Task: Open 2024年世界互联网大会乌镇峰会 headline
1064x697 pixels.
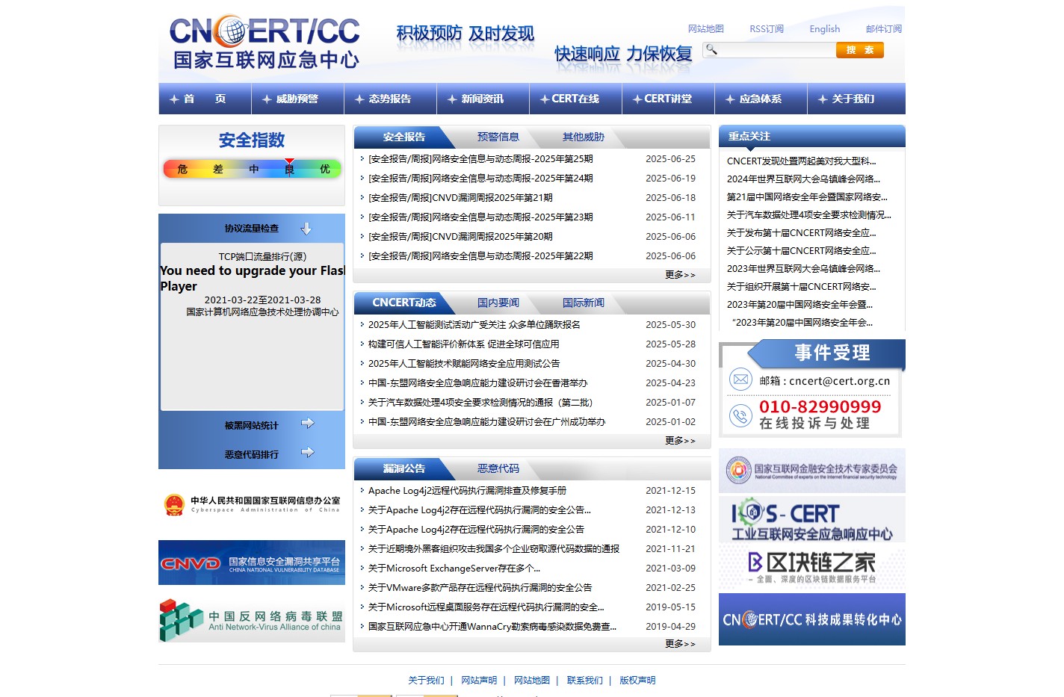Action: (x=804, y=179)
